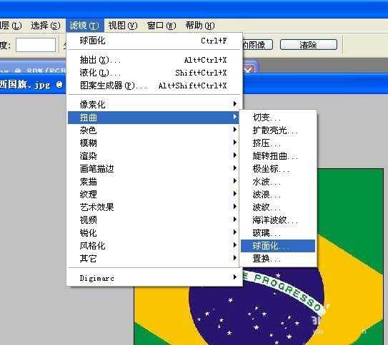
Task: Expand the 扭曲 submenu
Action: (x=154, y=117)
